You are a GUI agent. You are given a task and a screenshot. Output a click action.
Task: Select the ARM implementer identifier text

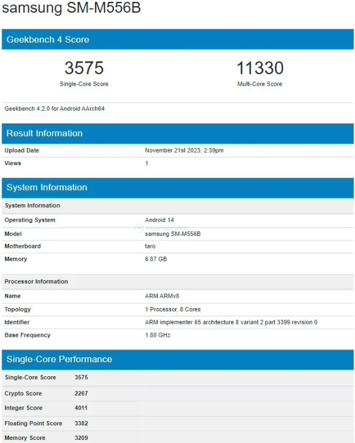pyautogui.click(x=231, y=322)
